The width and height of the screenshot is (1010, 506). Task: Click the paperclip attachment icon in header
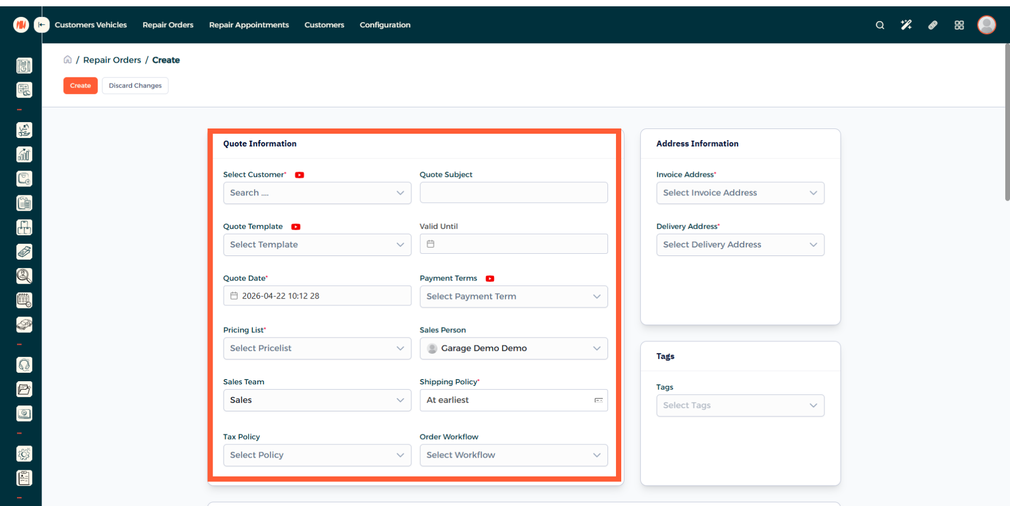point(933,25)
